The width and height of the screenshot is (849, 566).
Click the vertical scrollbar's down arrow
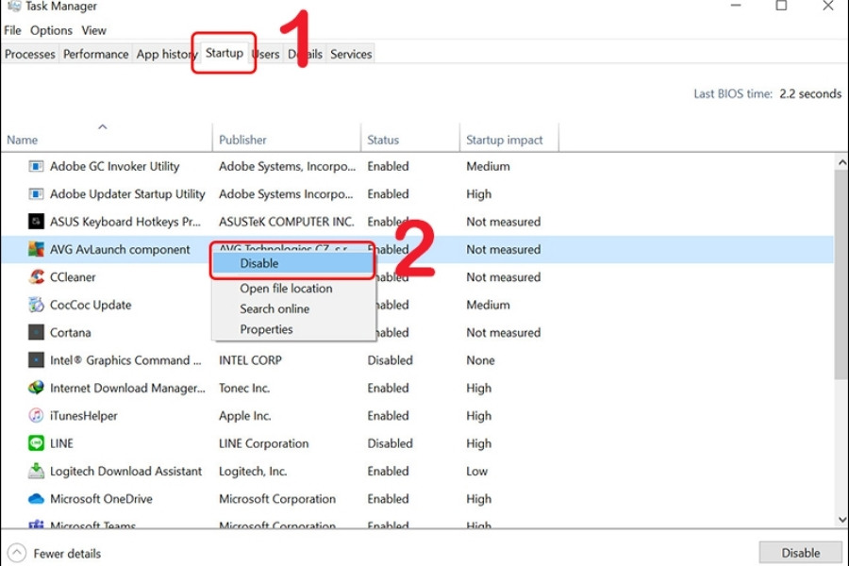tap(841, 520)
